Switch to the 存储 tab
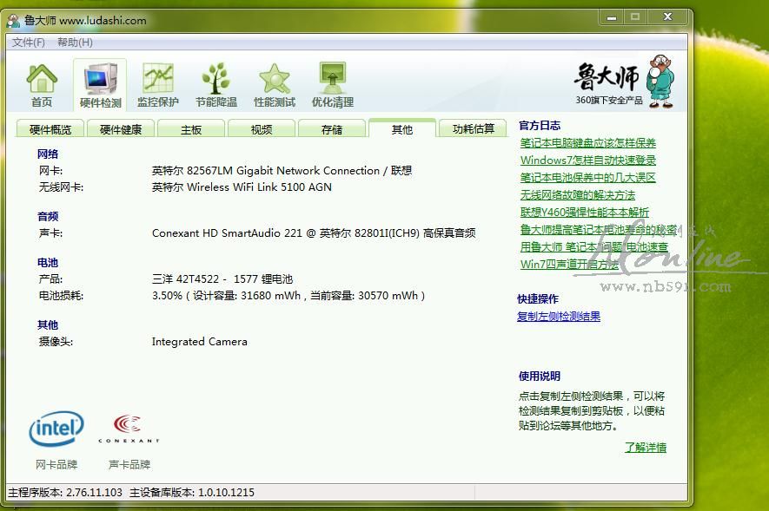Screen dimensions: 769x511 (x=332, y=129)
